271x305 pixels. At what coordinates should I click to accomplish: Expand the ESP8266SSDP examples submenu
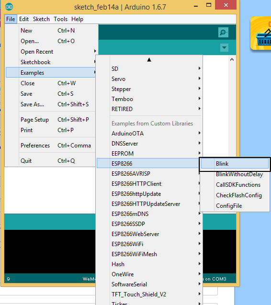[x=149, y=224]
